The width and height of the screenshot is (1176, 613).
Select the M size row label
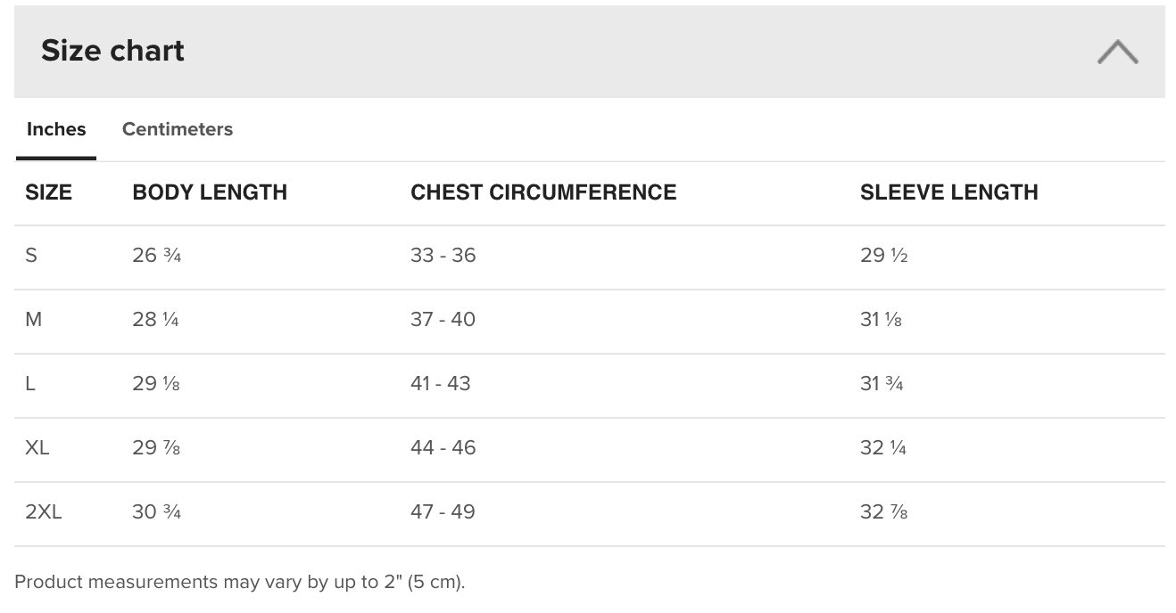[x=34, y=320]
